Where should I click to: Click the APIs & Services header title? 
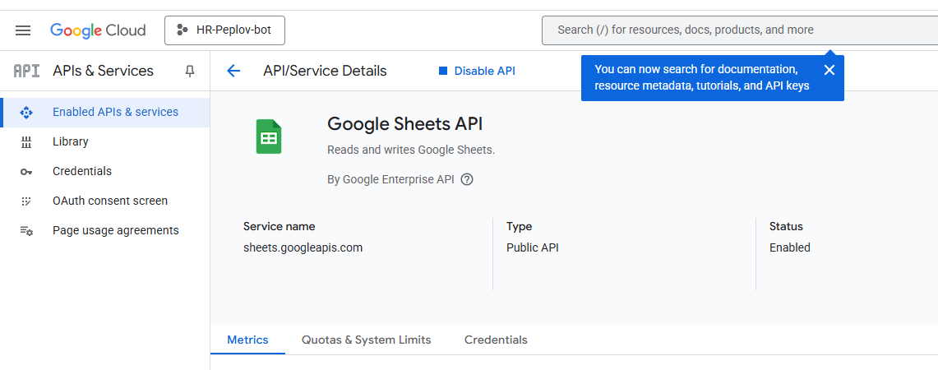103,71
